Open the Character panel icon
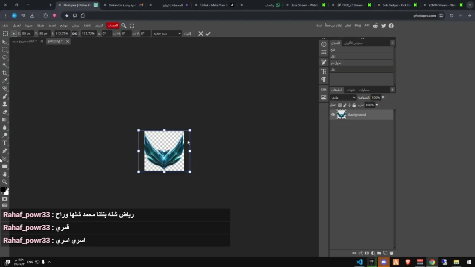The width and height of the screenshot is (475, 267). [x=324, y=72]
